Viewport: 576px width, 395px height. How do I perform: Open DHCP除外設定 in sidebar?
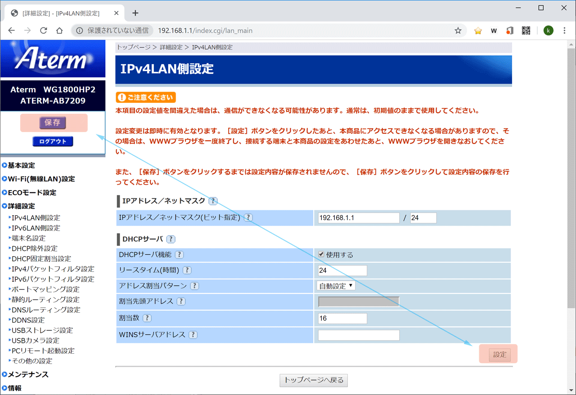point(35,249)
